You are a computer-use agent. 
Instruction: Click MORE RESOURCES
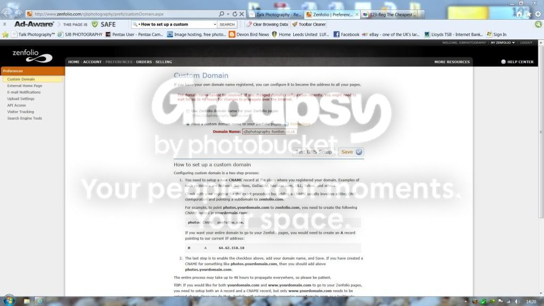[x=452, y=62]
